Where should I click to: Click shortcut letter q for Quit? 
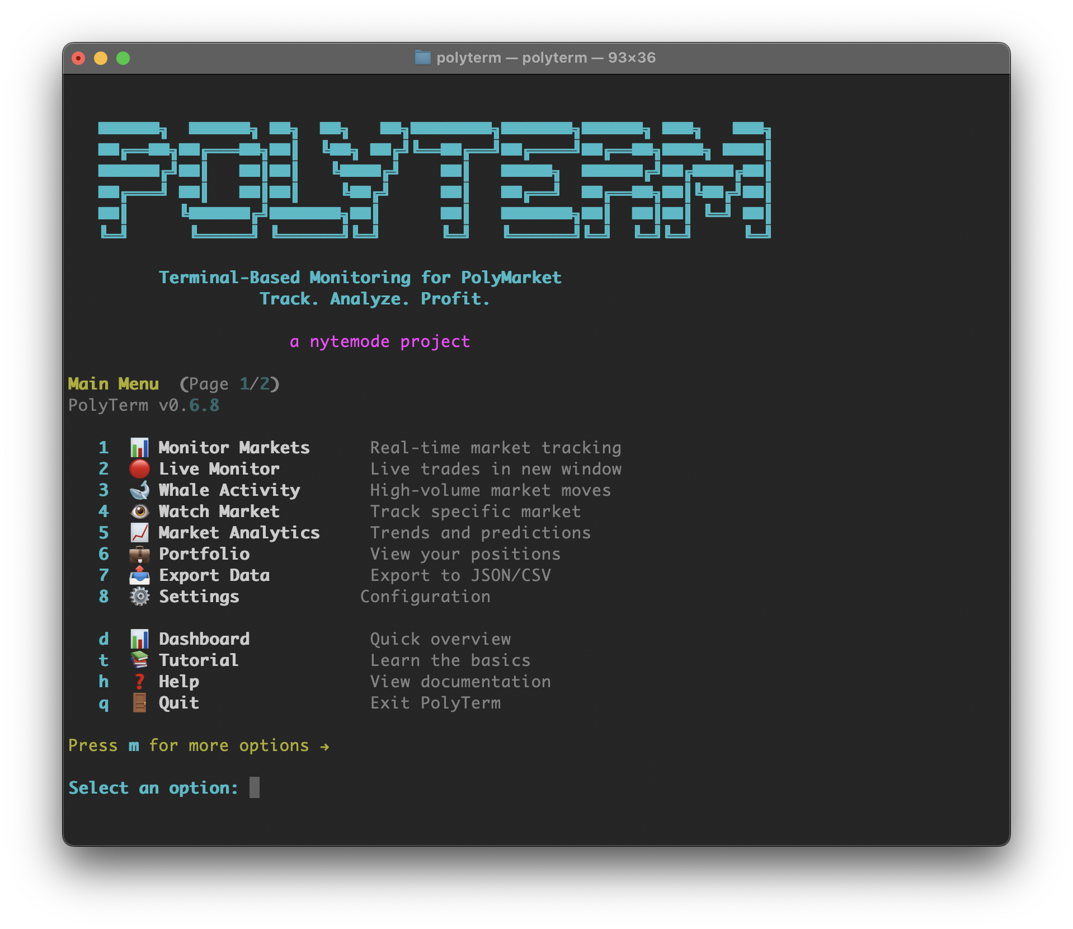(103, 704)
